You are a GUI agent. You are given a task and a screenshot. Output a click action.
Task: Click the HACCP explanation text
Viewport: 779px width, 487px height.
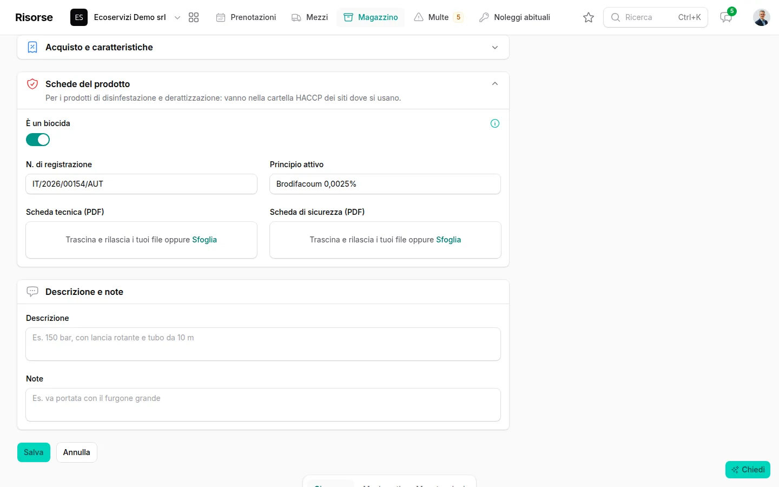(223, 98)
